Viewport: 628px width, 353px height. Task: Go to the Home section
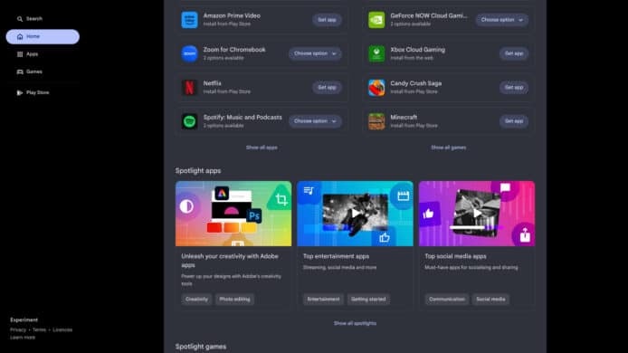click(43, 36)
